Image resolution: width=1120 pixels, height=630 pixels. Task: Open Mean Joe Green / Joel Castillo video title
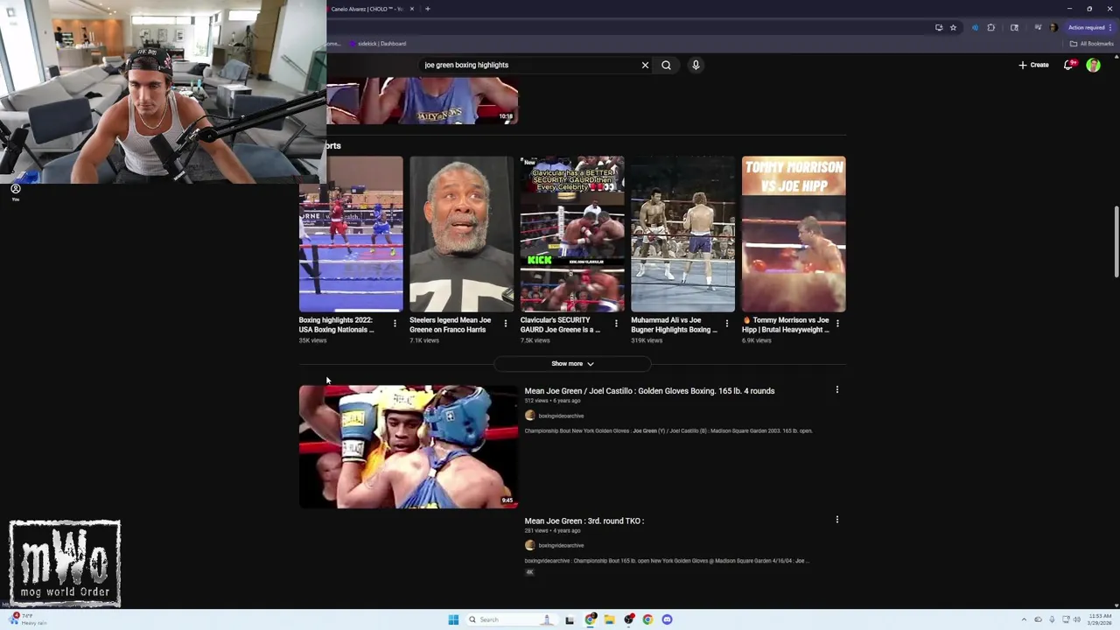pyautogui.click(x=649, y=391)
